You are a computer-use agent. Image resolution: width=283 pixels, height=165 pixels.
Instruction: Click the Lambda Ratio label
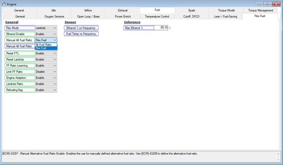pos(19,84)
